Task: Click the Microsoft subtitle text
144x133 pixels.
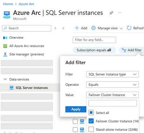Action: (x=20, y=19)
